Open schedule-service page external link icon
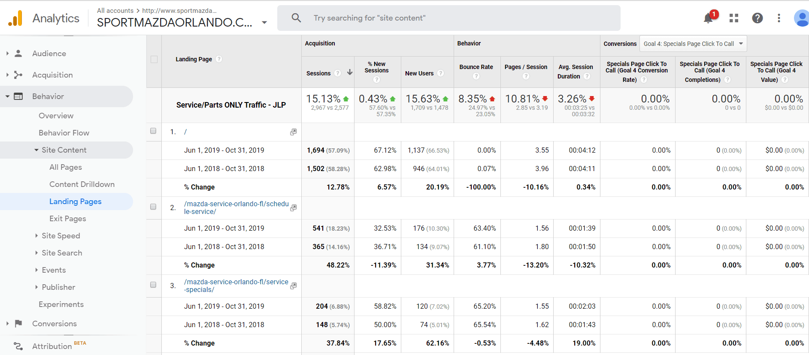 [x=294, y=208]
